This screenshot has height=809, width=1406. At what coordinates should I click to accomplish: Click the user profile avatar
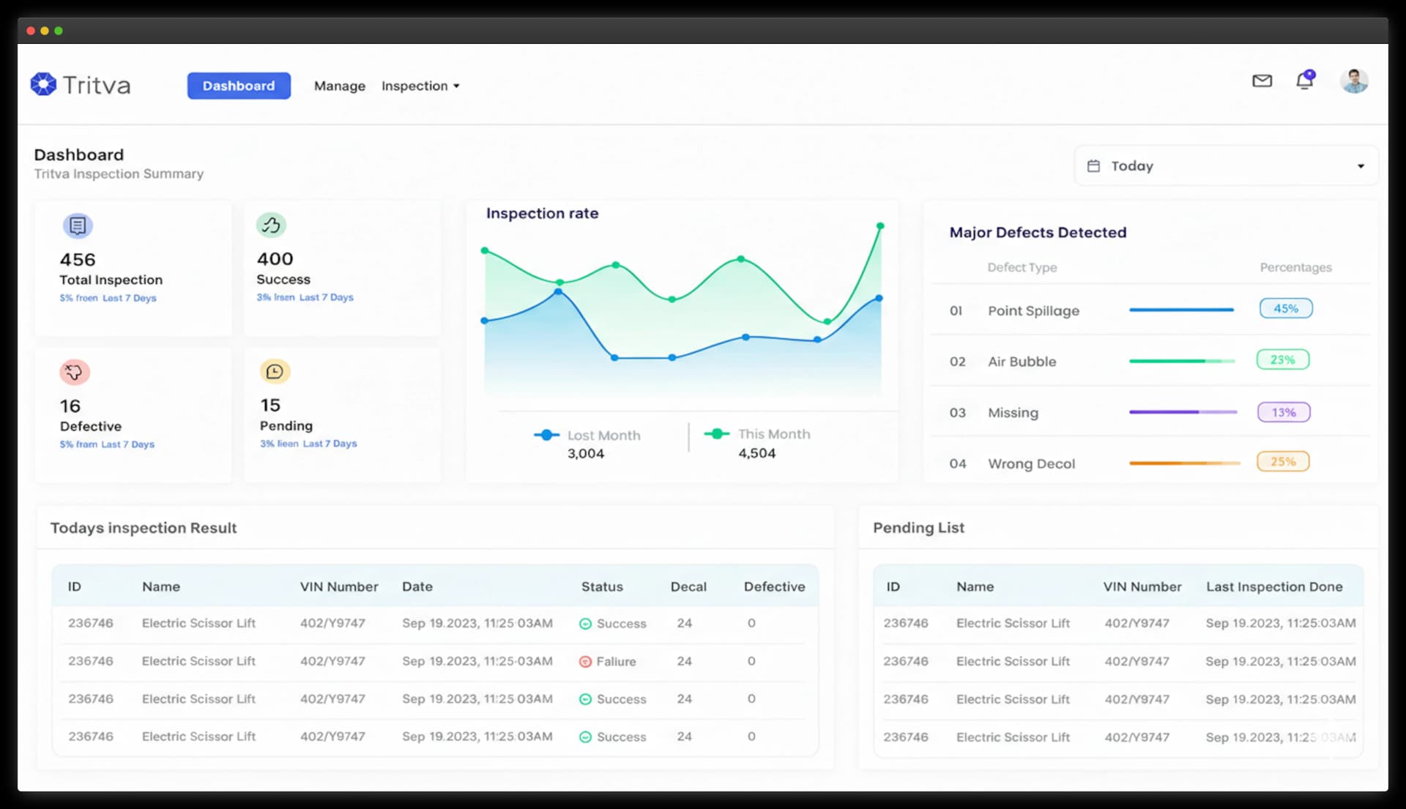pos(1353,81)
